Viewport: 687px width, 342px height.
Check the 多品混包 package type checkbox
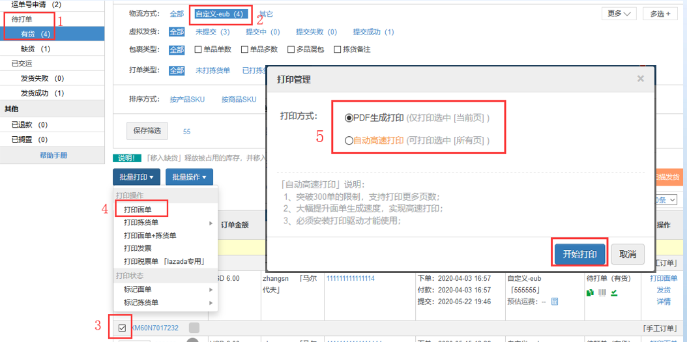tap(290, 50)
